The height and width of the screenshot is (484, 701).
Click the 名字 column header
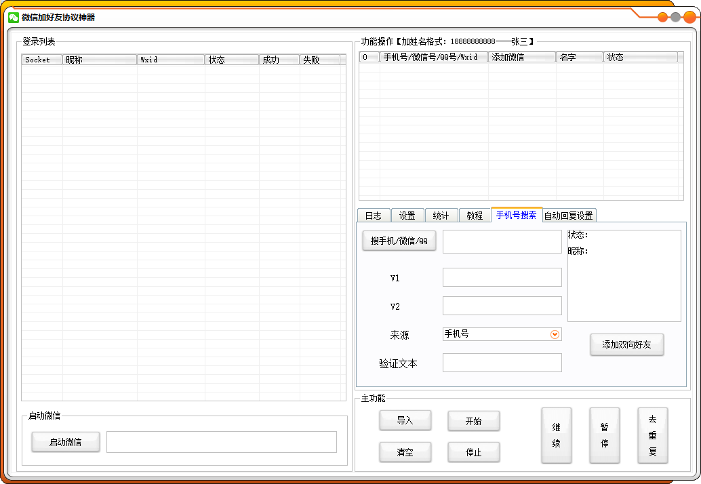coord(580,57)
